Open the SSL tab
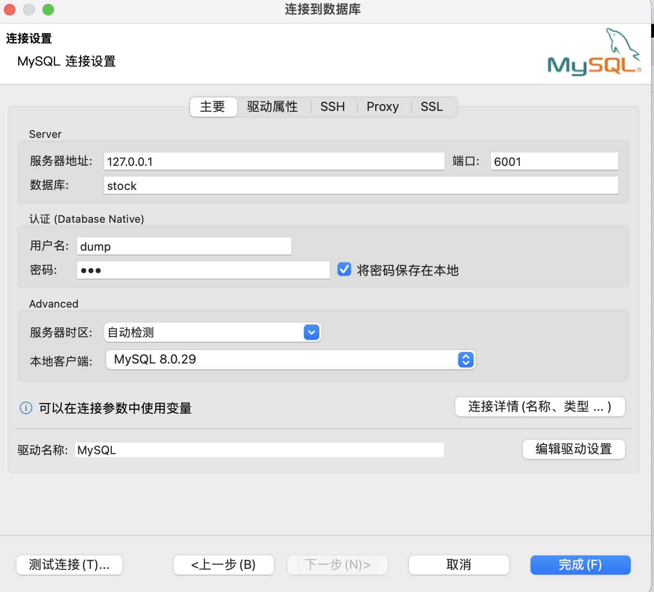The height and width of the screenshot is (592, 654). (x=431, y=107)
